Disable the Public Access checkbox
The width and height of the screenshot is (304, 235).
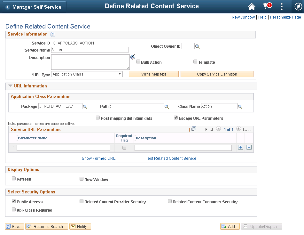pos(14,201)
